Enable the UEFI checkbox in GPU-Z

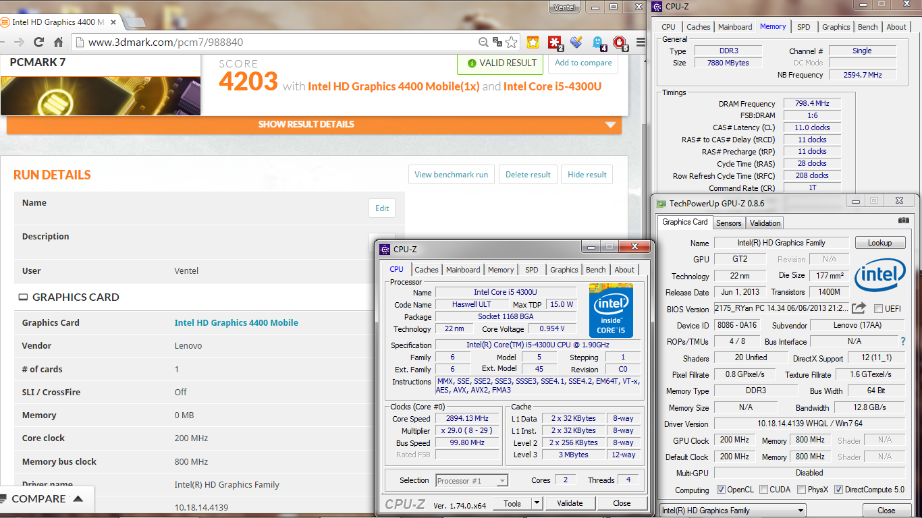(878, 309)
